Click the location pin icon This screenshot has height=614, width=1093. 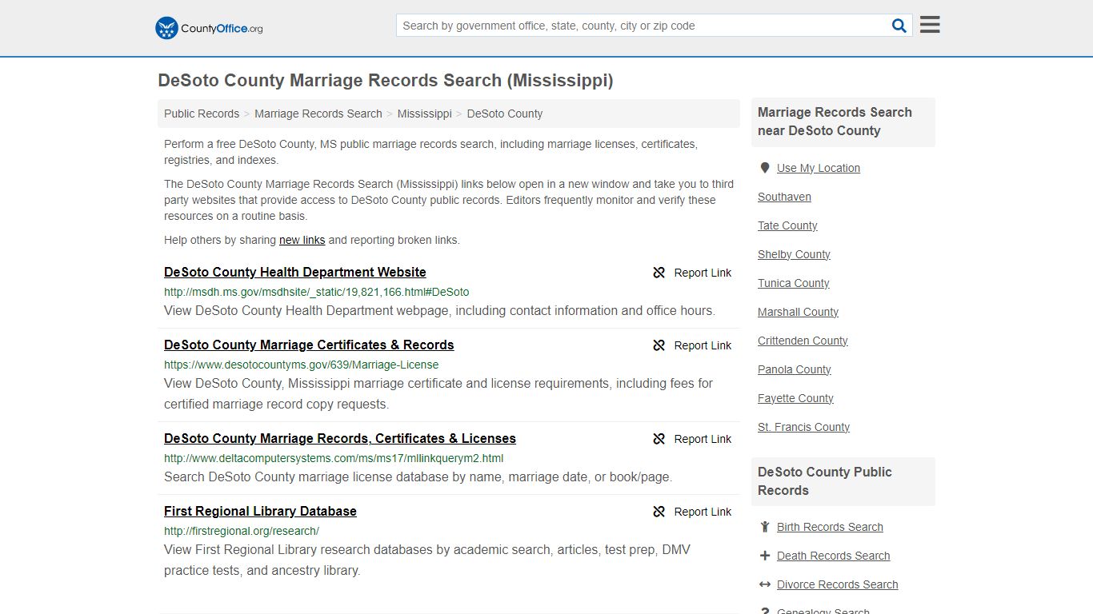tap(765, 168)
